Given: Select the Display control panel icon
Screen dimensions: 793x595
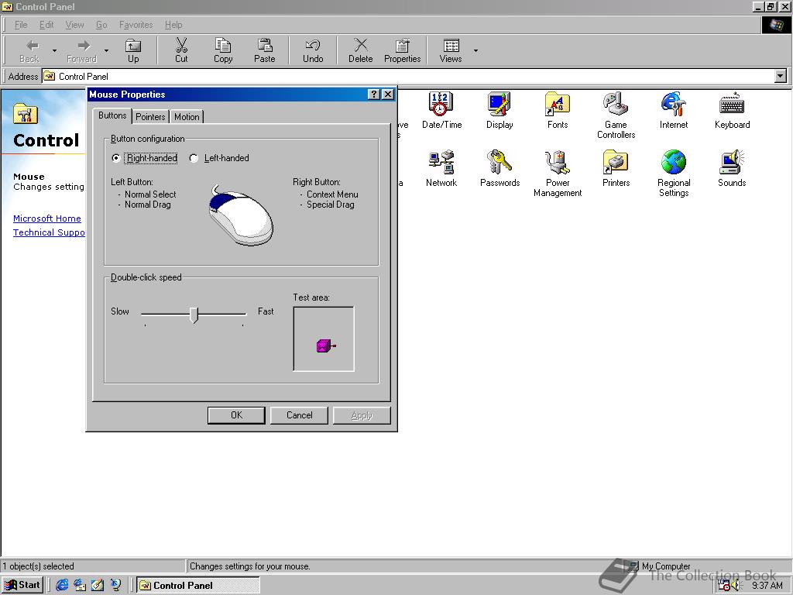Looking at the screenshot, I should [x=499, y=110].
